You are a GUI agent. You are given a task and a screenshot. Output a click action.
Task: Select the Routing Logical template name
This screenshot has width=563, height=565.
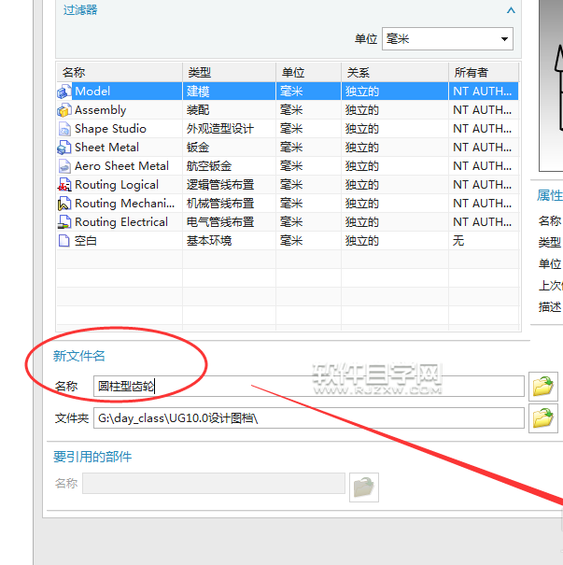pos(117,185)
